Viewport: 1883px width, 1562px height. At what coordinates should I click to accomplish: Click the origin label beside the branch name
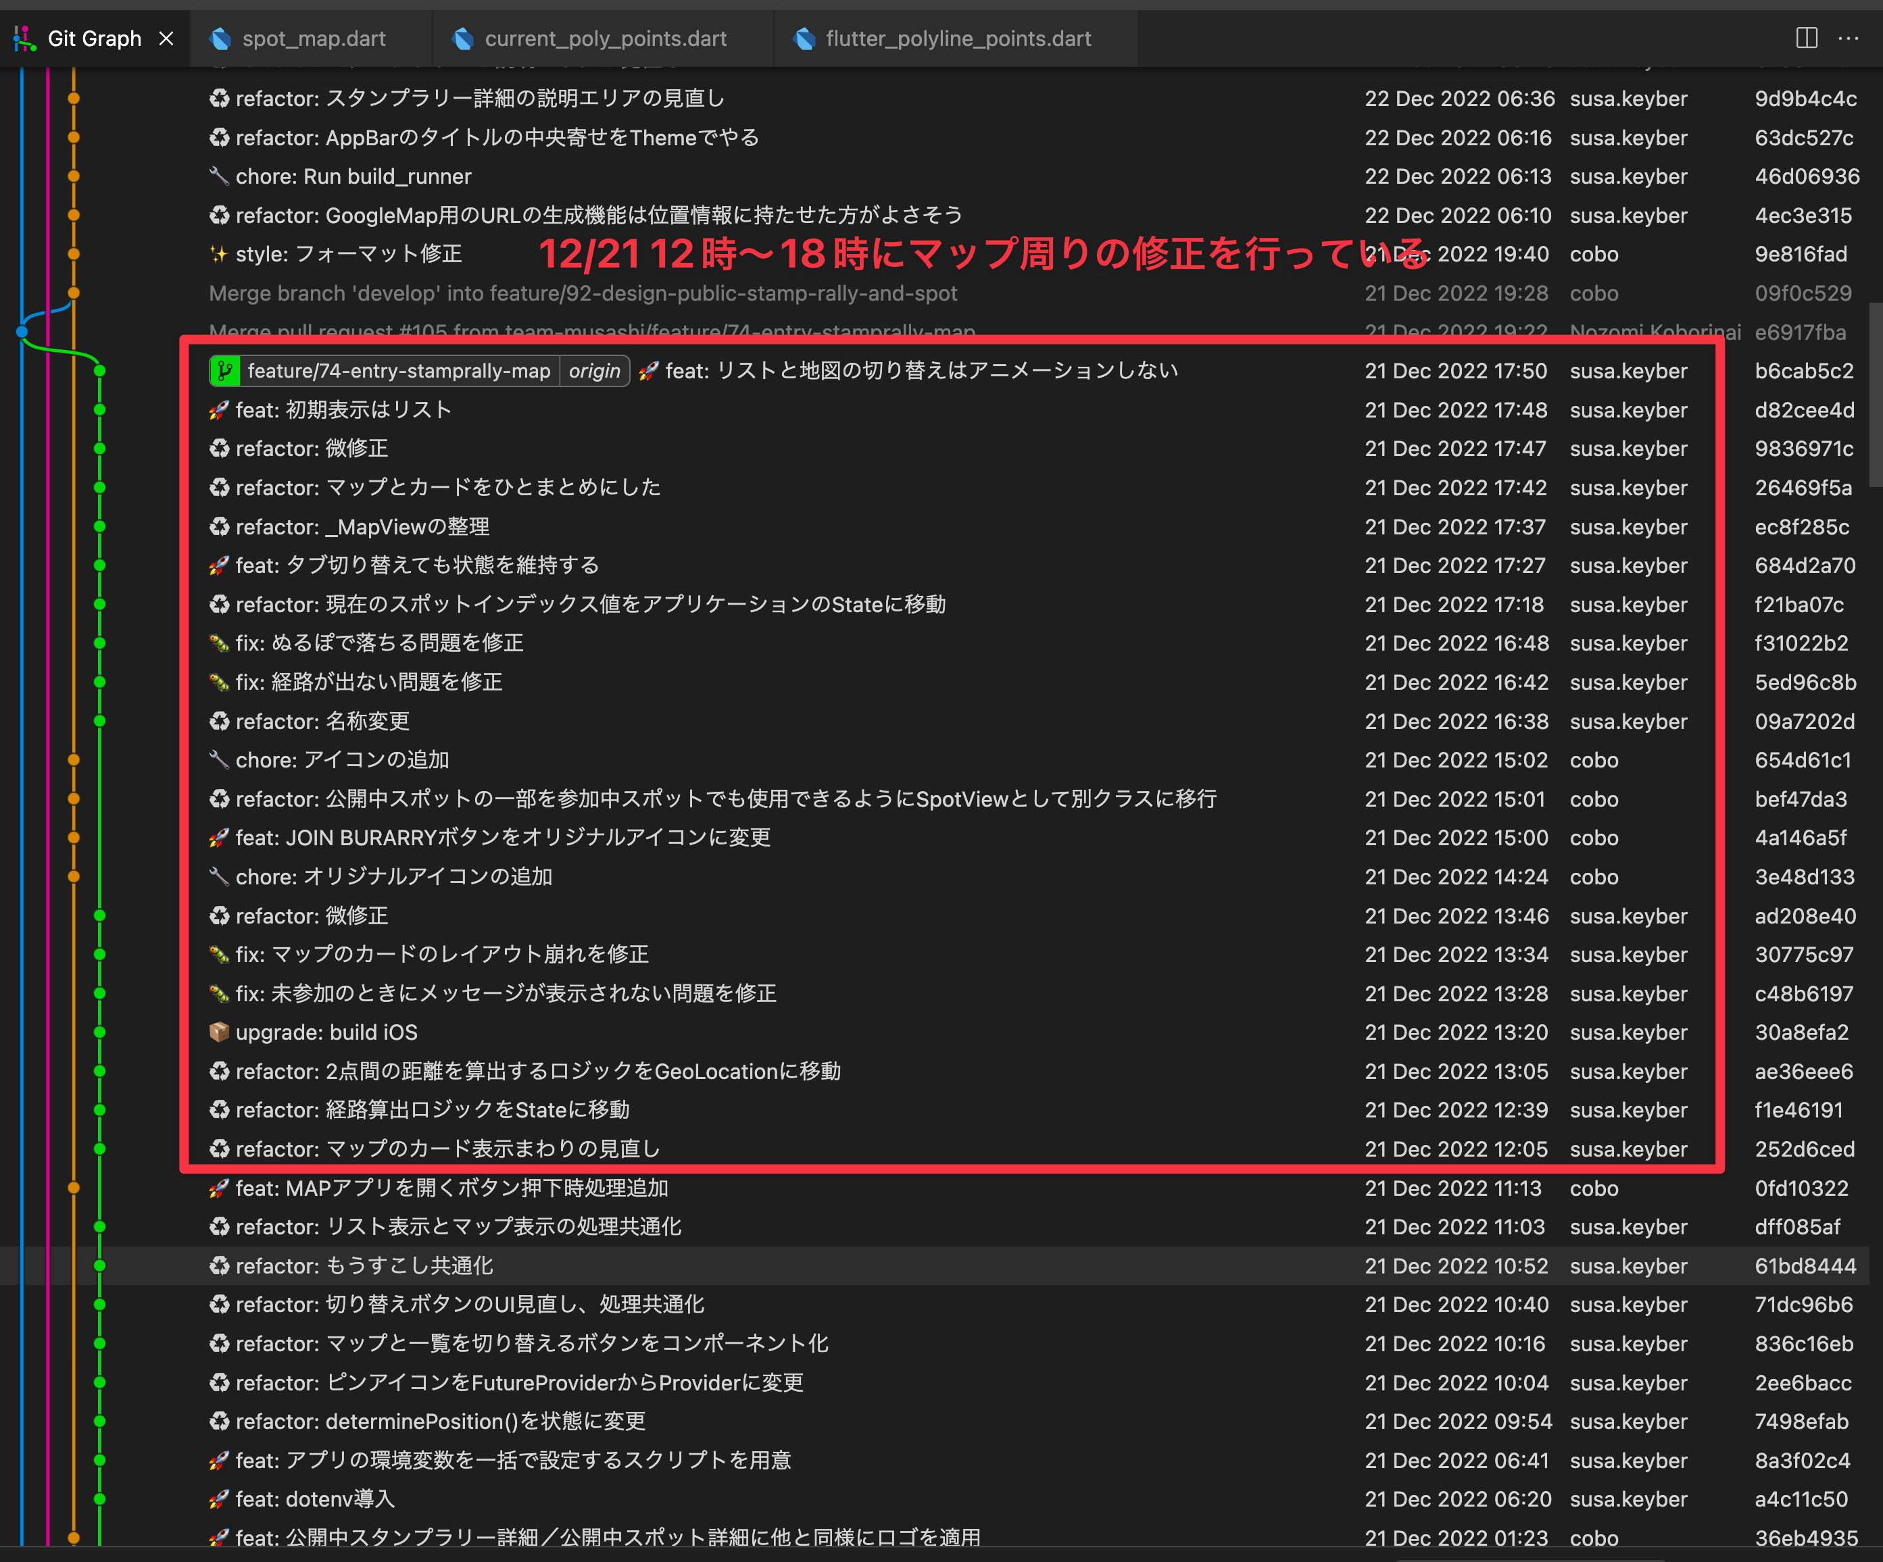[595, 370]
